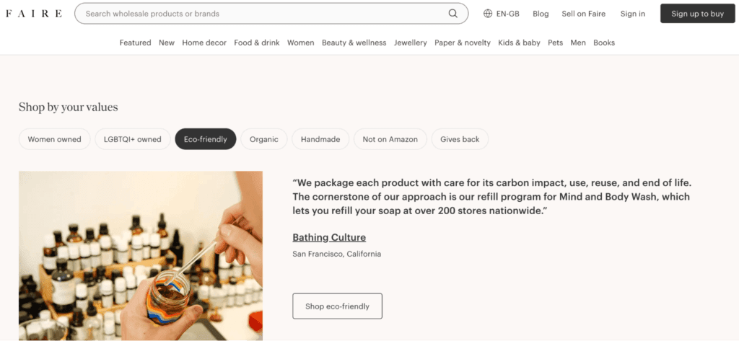Image resolution: width=739 pixels, height=341 pixels.
Task: Visit the Sell on Faire link
Action: [584, 14]
